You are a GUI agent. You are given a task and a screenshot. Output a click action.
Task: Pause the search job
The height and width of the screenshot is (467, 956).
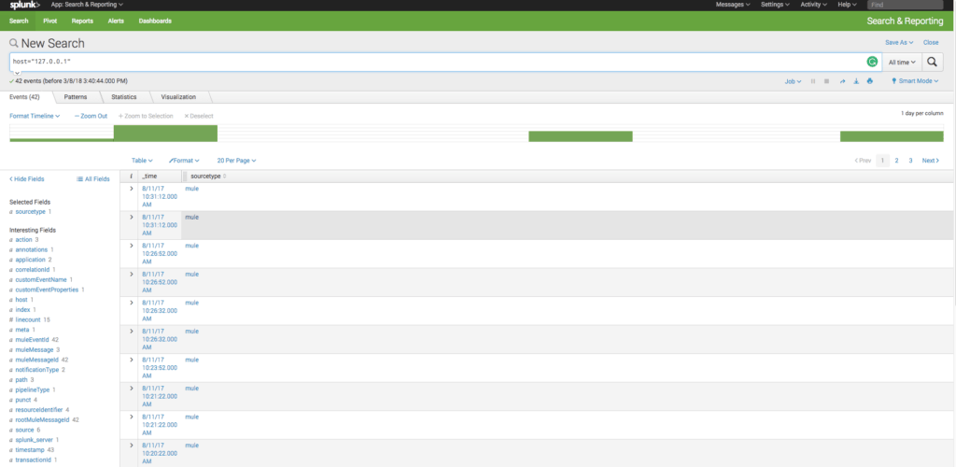click(813, 81)
